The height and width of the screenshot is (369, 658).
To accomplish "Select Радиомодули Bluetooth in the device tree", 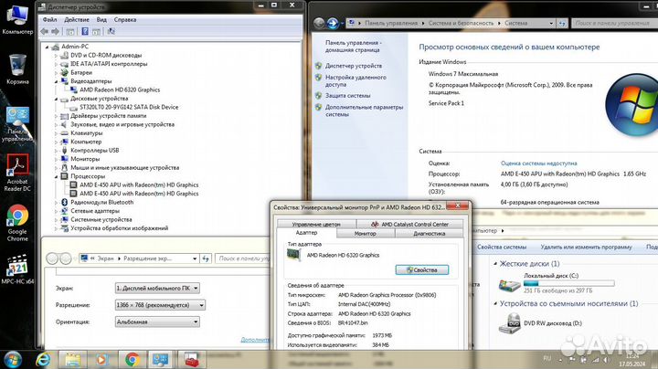I will 102,202.
